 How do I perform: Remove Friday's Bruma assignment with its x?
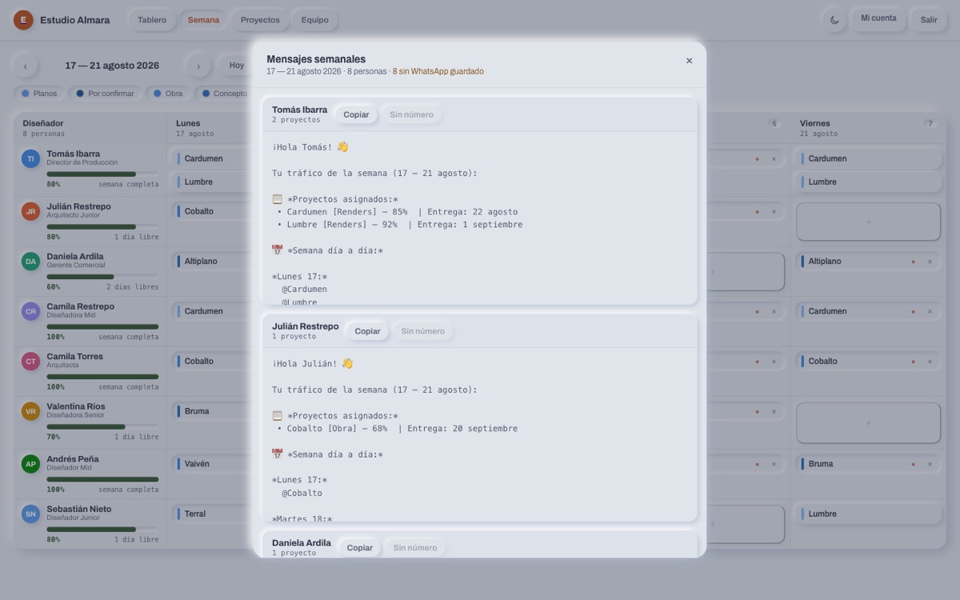[x=930, y=464]
